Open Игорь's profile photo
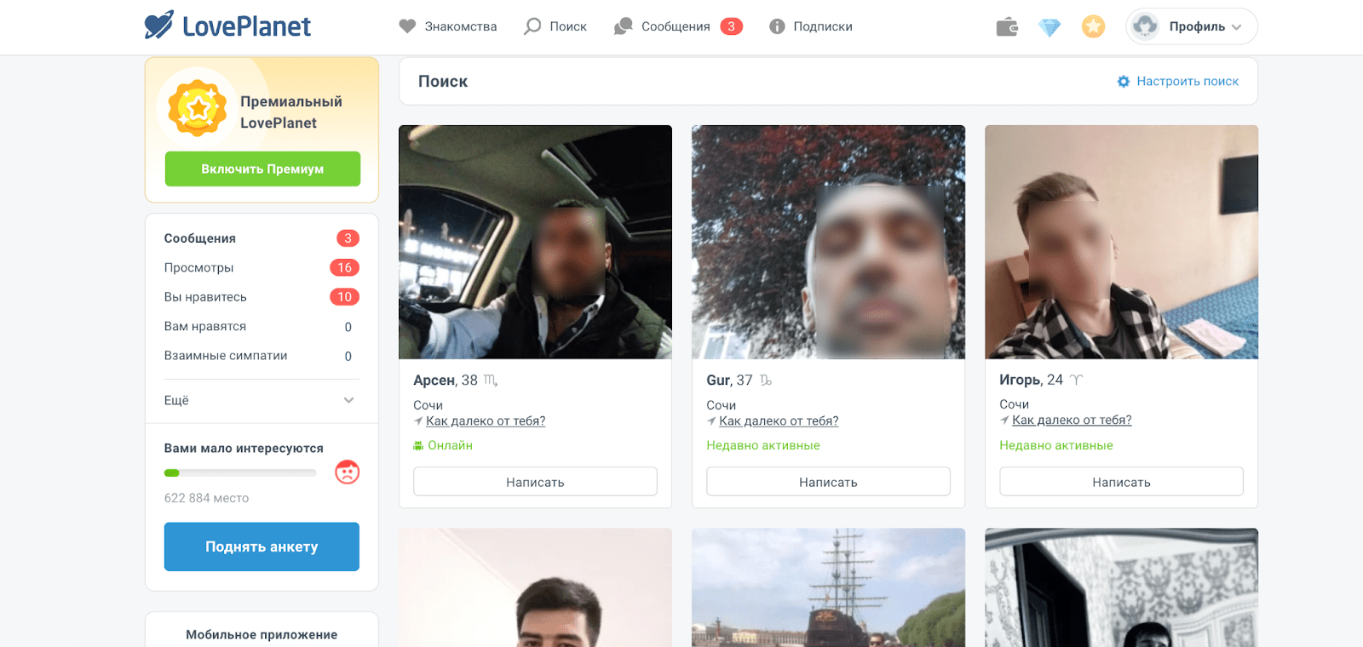 pos(1121,242)
